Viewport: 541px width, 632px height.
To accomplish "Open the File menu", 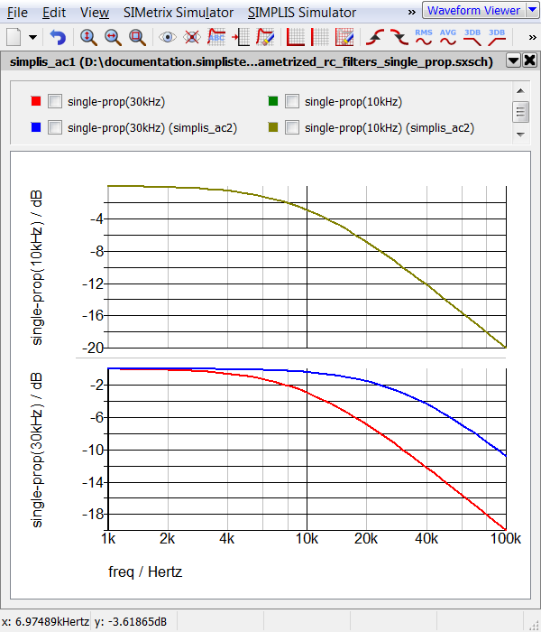I will [x=17, y=13].
